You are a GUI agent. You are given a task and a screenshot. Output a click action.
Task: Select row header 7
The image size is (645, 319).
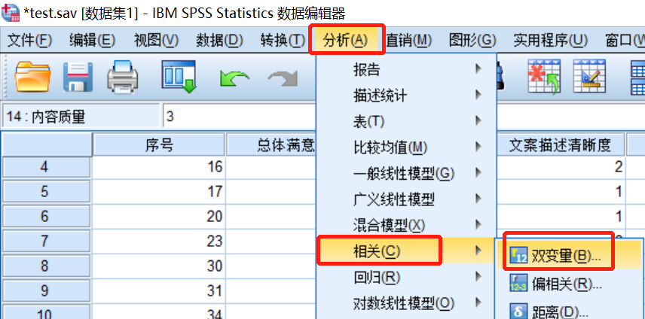pyautogui.click(x=44, y=241)
